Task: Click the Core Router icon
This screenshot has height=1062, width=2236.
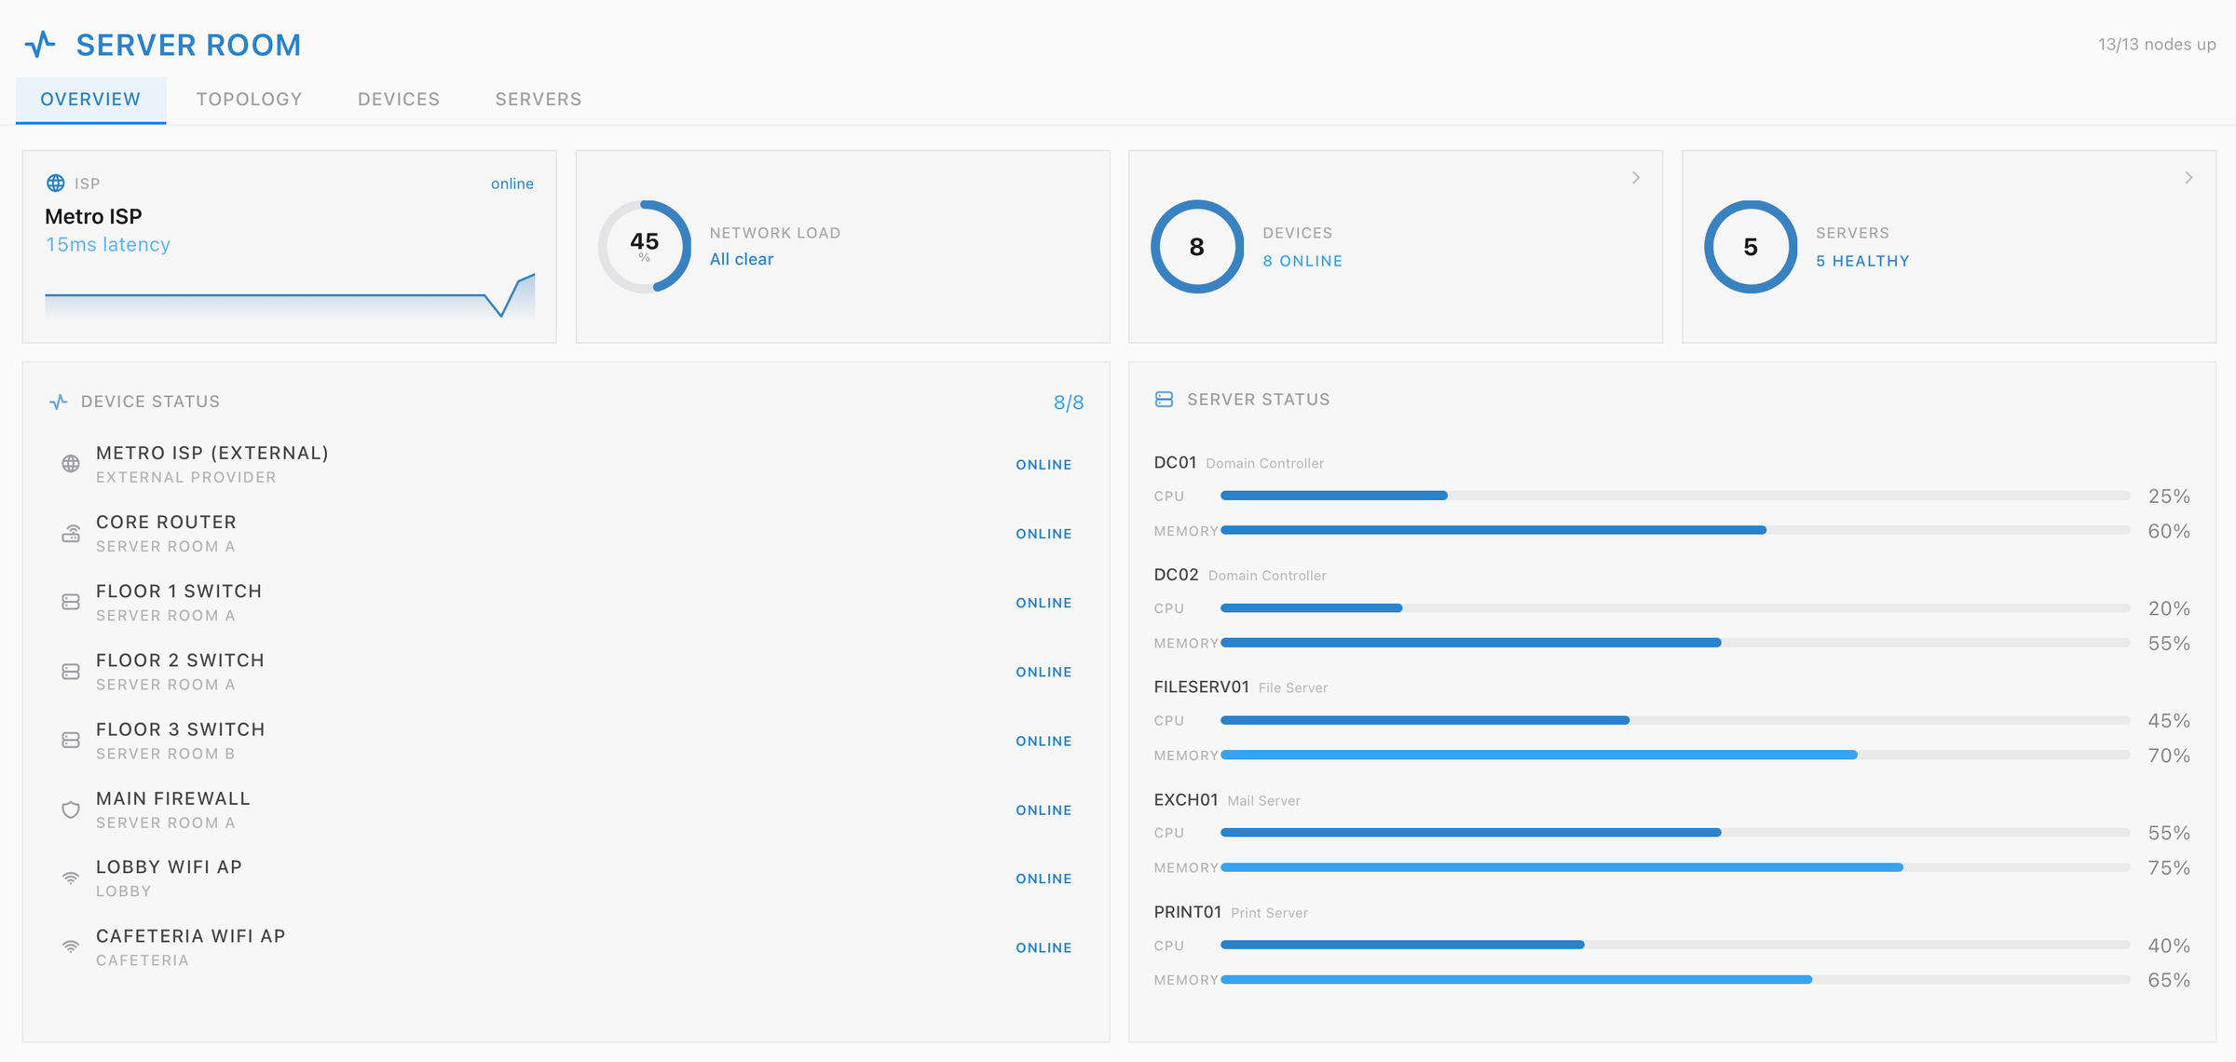Action: point(71,533)
